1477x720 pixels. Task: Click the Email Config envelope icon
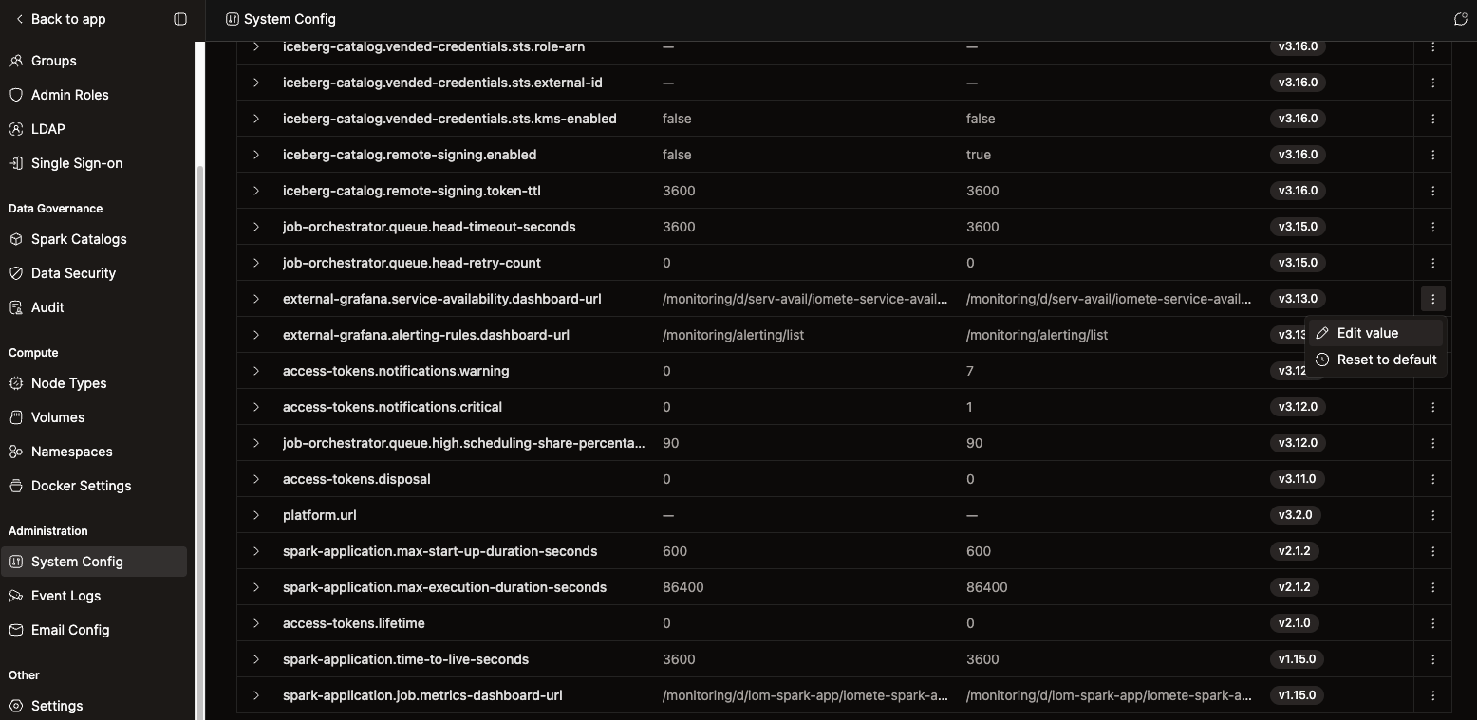click(x=15, y=630)
